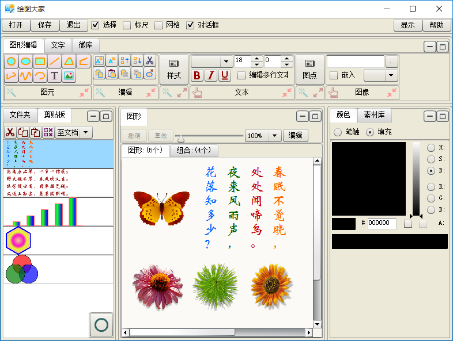This screenshot has width=453, height=341.
Task: Select the 笔触 stroke radio button
Action: tap(338, 132)
